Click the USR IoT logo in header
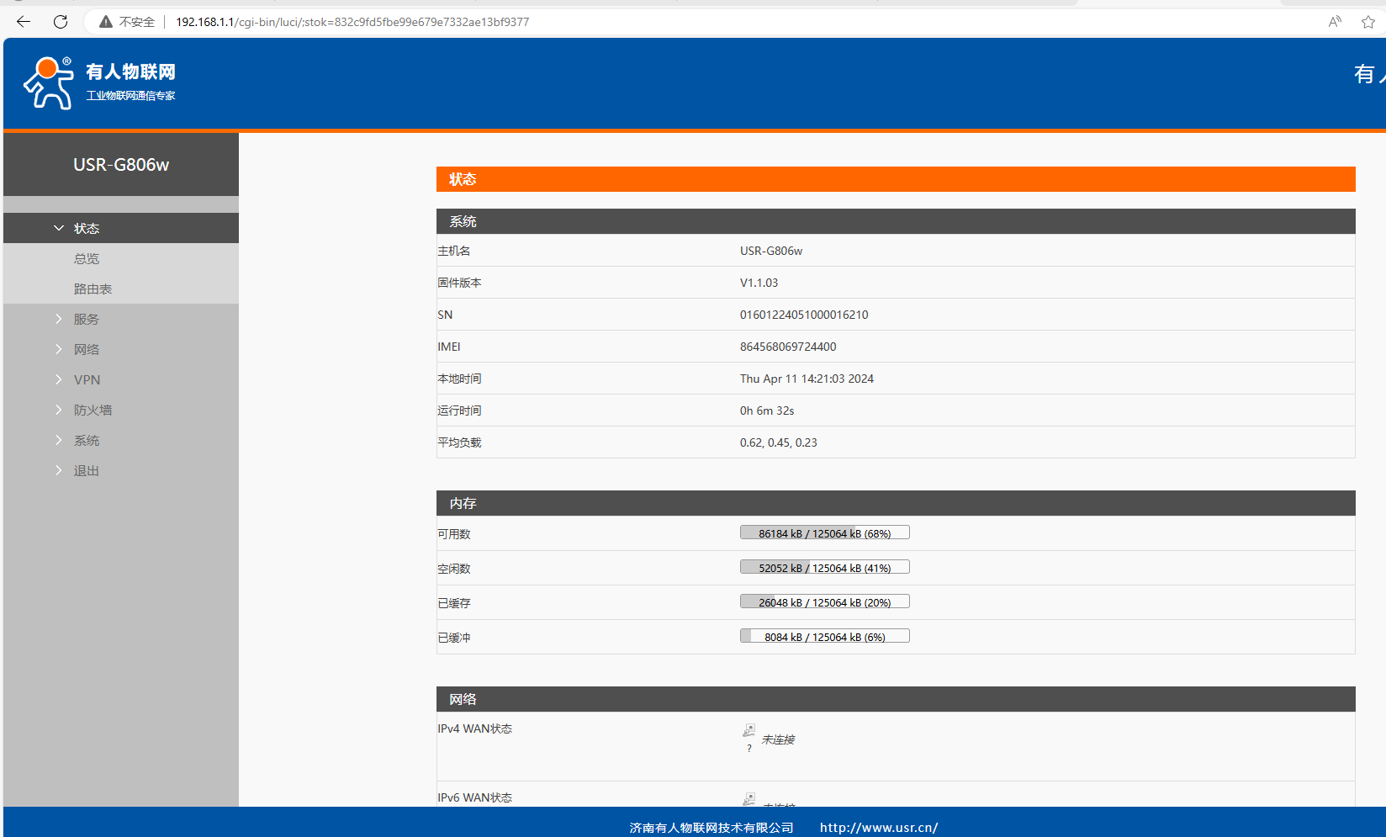1386x837 pixels. point(99,82)
